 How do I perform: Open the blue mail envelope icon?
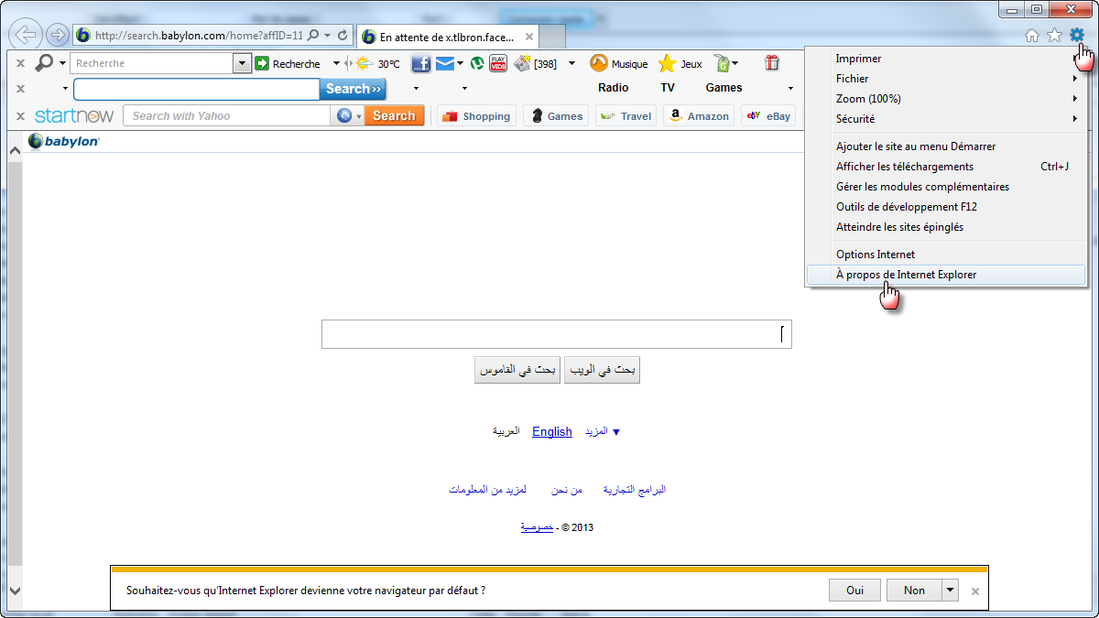(445, 64)
